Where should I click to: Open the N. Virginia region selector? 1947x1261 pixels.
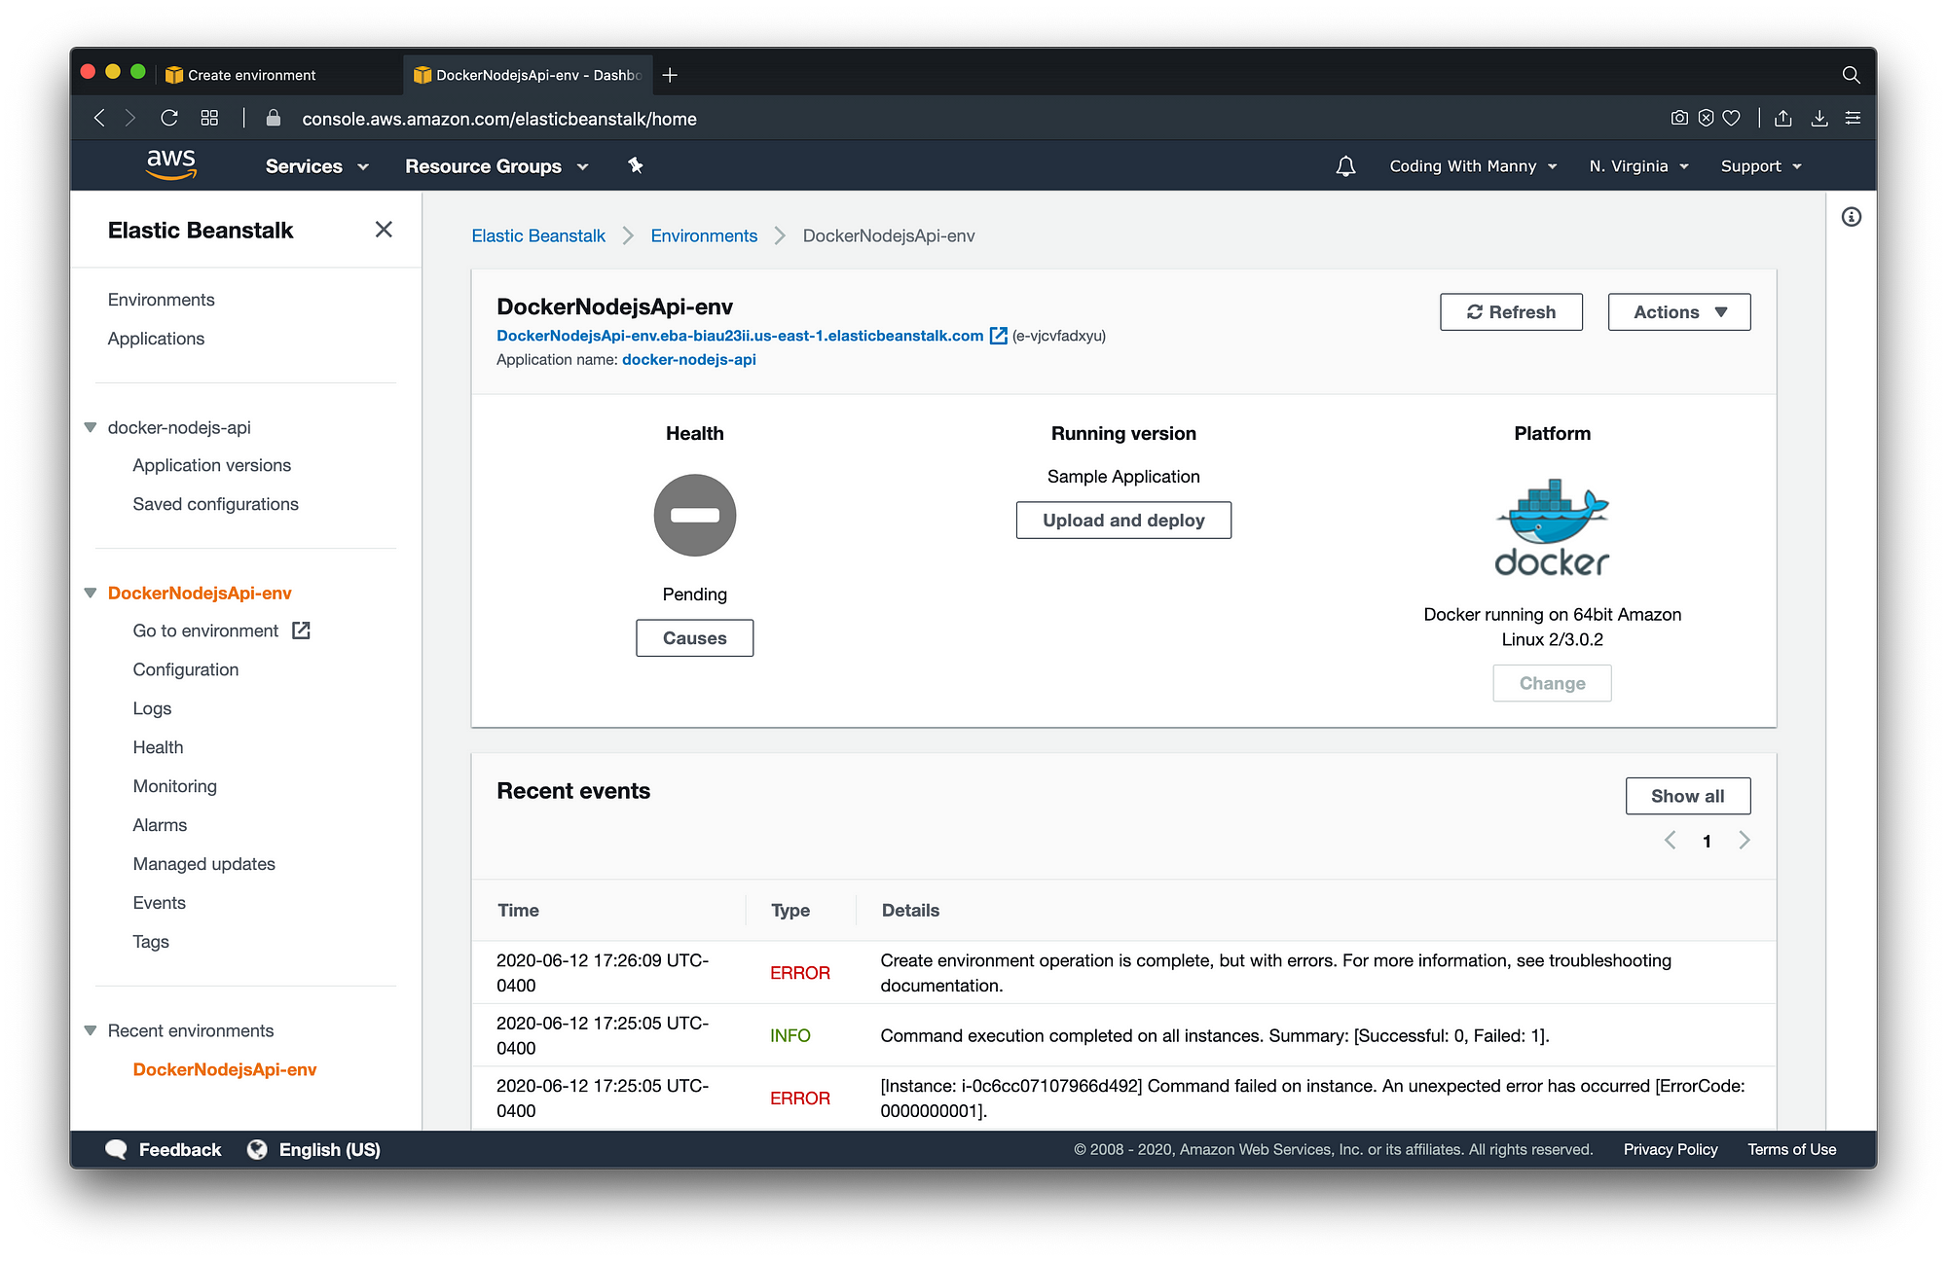(1638, 166)
